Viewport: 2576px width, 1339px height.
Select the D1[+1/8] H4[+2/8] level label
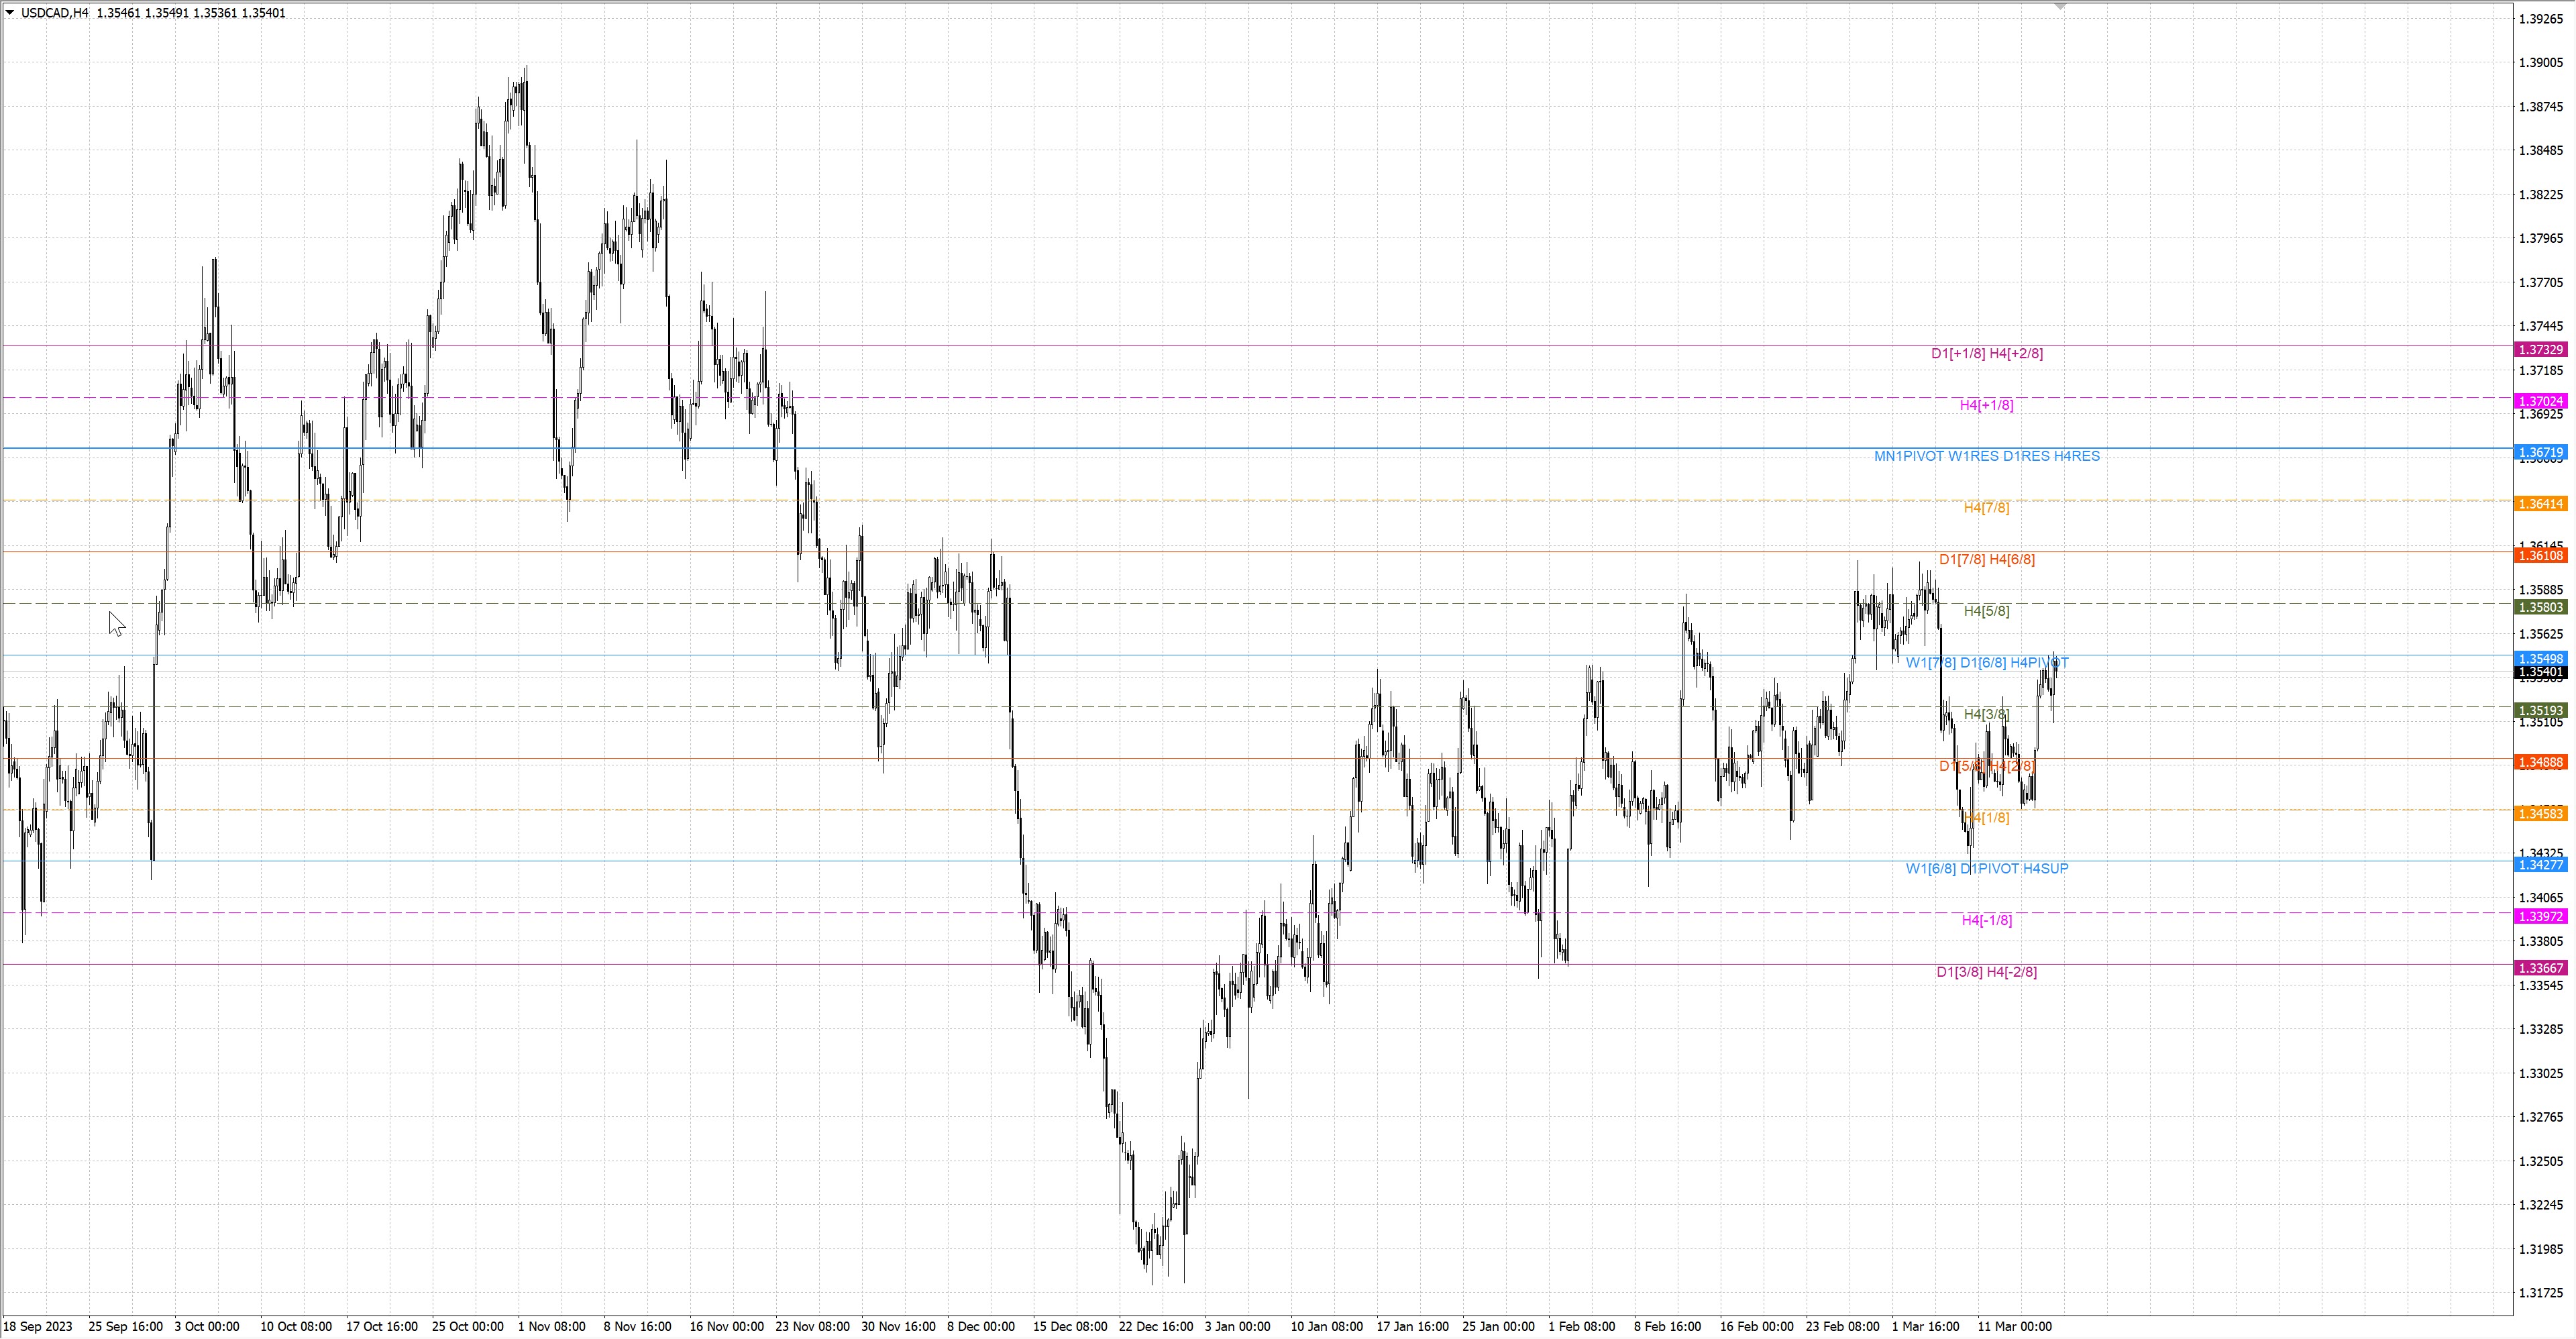tap(1986, 353)
